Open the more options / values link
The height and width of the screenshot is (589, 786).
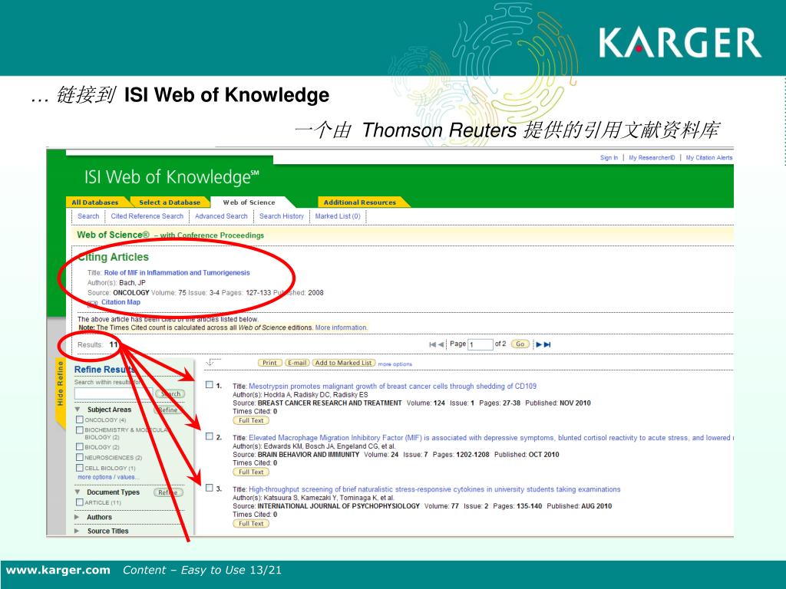tap(108, 477)
